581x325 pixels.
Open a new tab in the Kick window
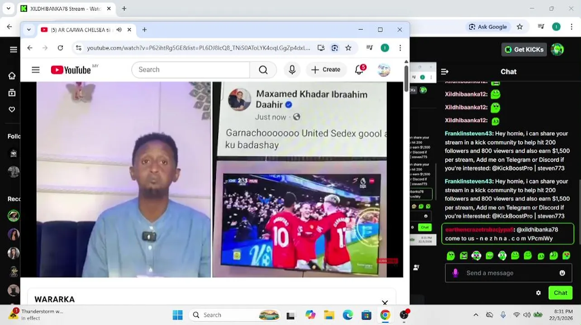click(x=124, y=9)
